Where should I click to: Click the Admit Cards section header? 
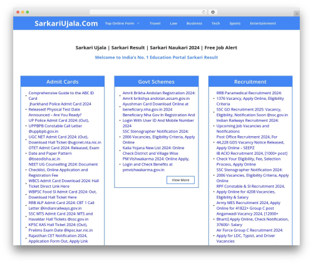[63, 82]
